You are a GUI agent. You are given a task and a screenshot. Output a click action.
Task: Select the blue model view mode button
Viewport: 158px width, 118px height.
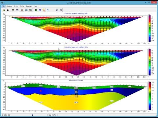26,10
